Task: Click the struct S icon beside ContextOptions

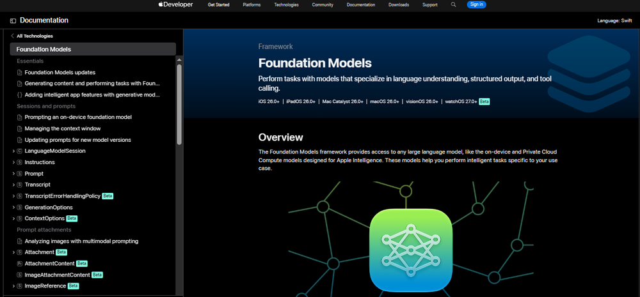Action: pyautogui.click(x=19, y=218)
